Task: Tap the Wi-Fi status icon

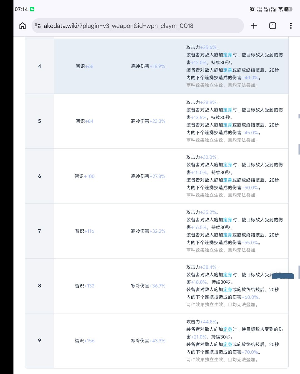Action: [281, 9]
